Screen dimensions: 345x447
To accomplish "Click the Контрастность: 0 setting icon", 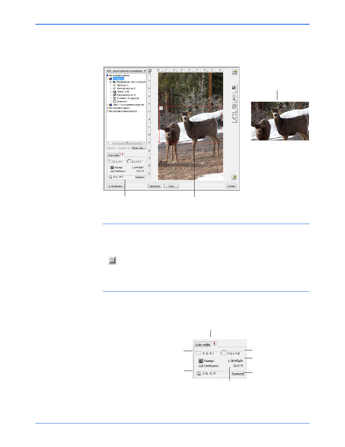I will click(x=114, y=88).
